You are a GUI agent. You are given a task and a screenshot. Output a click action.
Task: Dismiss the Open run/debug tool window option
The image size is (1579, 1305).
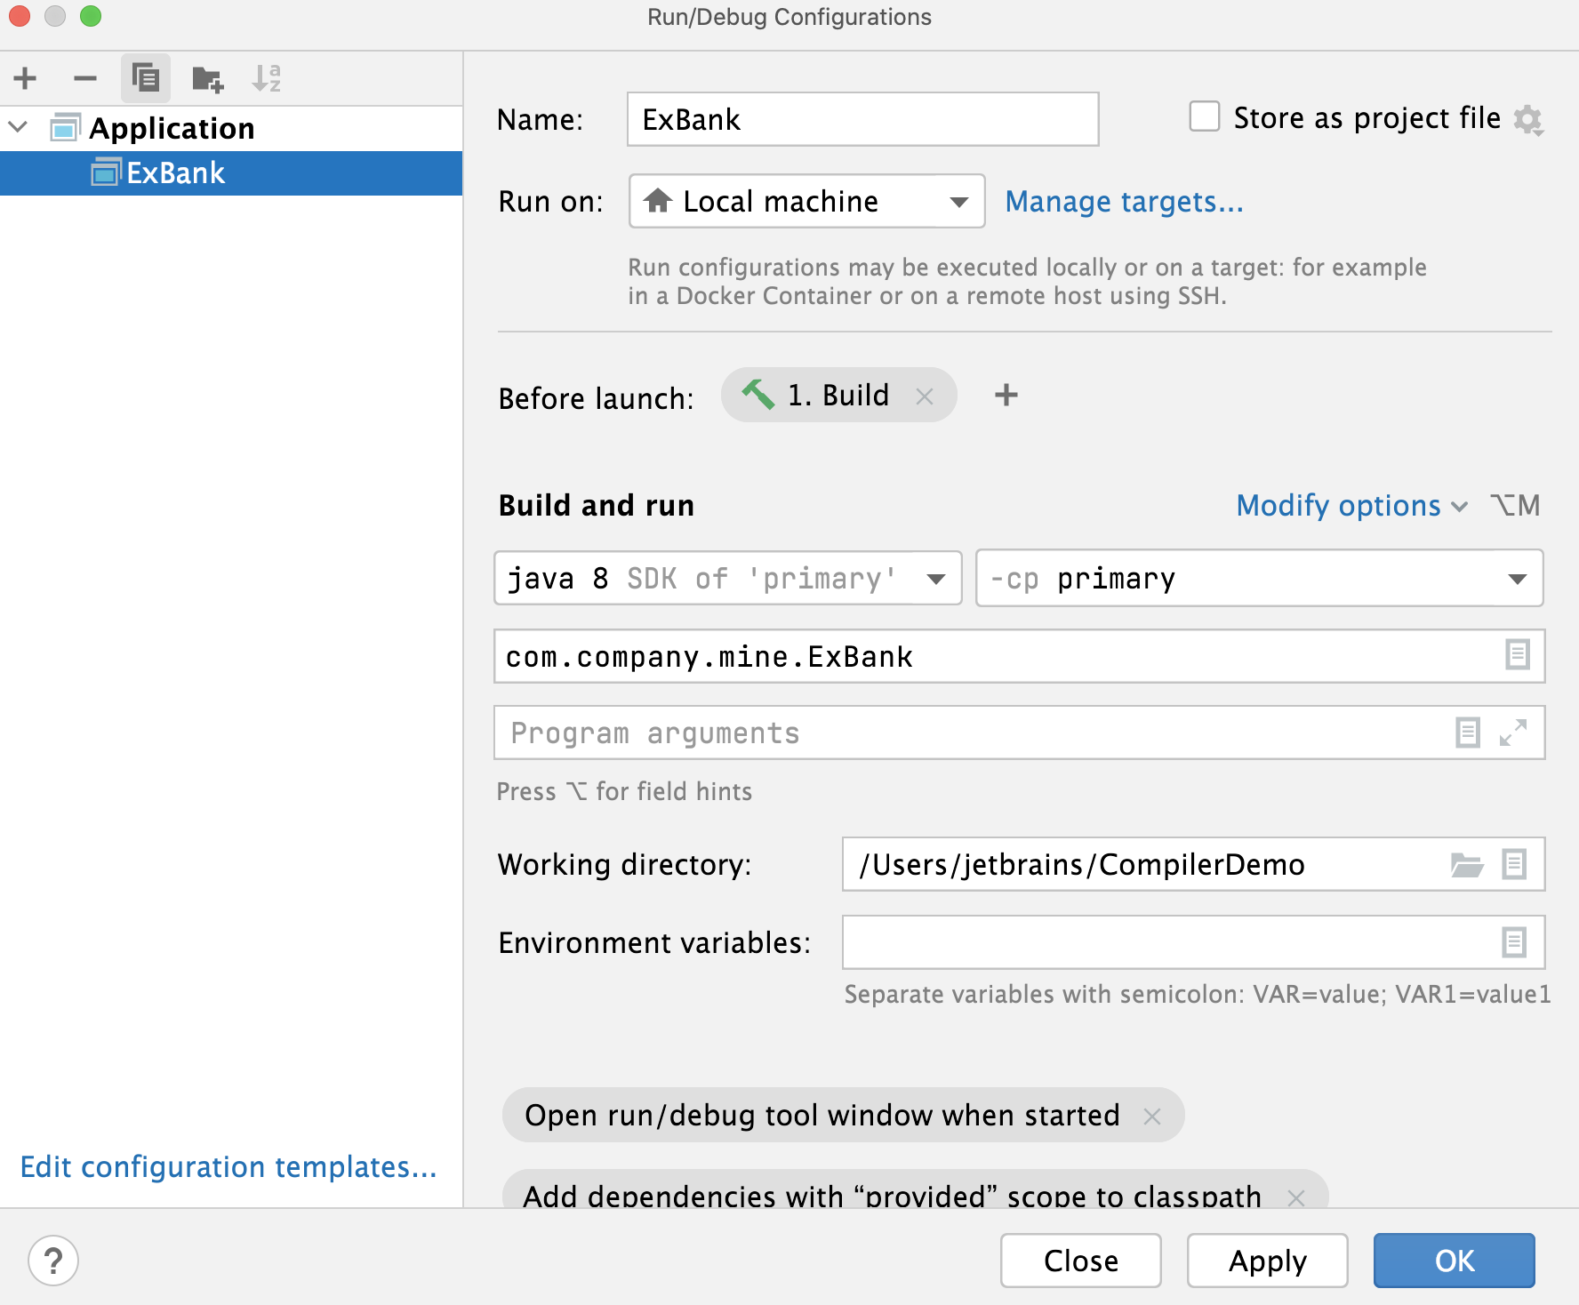coord(1154,1116)
